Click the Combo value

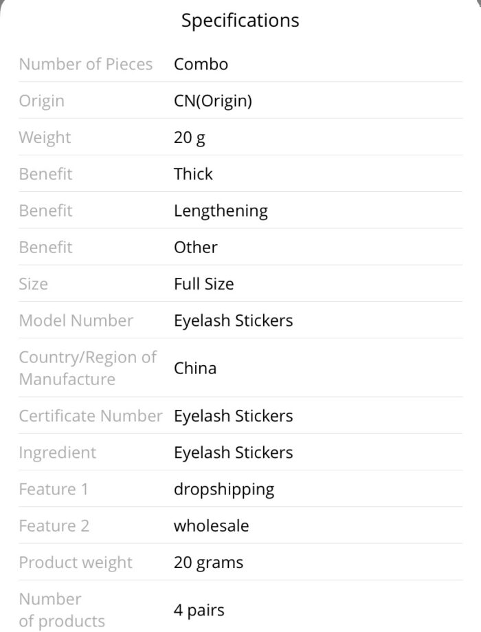[201, 64]
